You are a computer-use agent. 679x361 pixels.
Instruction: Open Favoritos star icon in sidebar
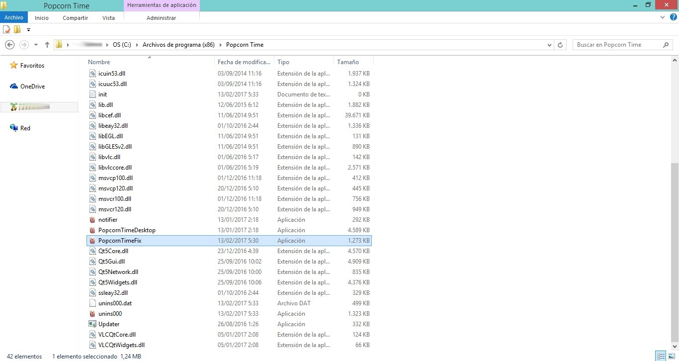(x=14, y=66)
